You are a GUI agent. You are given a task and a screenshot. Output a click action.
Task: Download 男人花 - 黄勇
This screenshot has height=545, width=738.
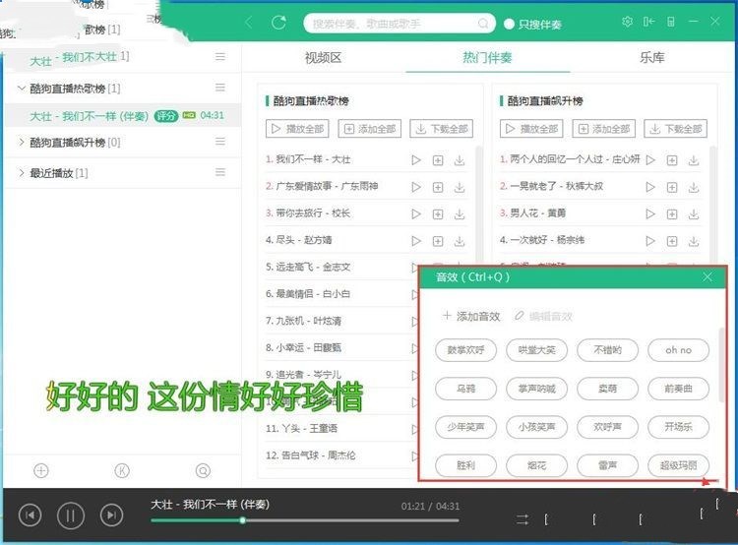coord(694,214)
